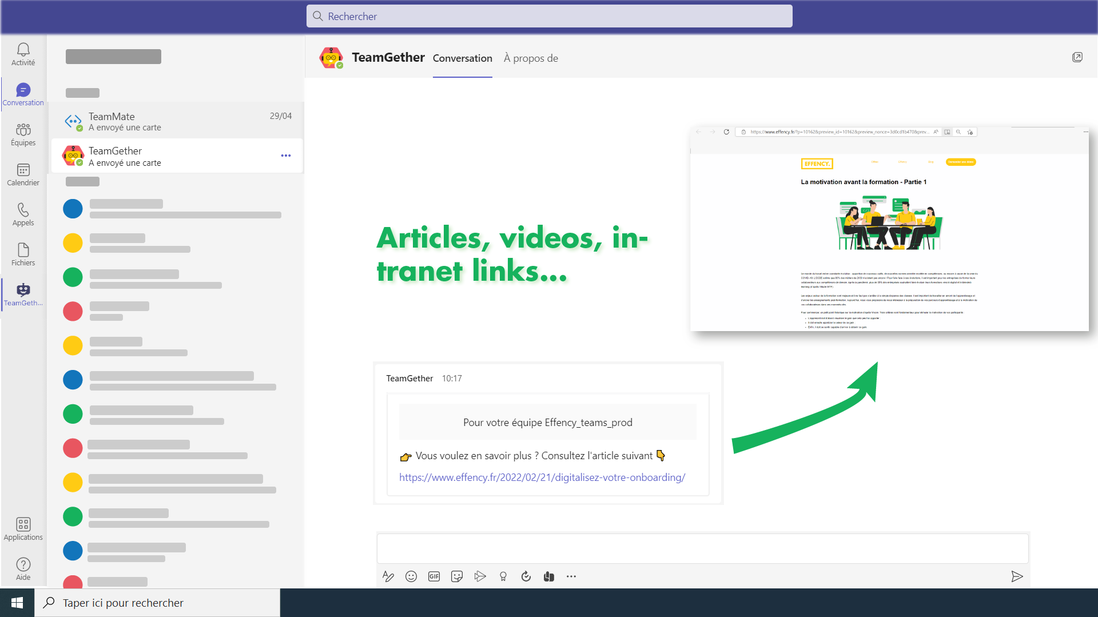Click the TeamGether avatar in chat list
The height and width of the screenshot is (617, 1098).
[73, 156]
